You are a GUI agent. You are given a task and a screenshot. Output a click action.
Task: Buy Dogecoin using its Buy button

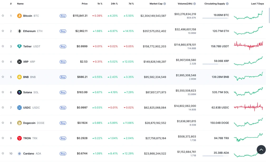(x=63, y=123)
